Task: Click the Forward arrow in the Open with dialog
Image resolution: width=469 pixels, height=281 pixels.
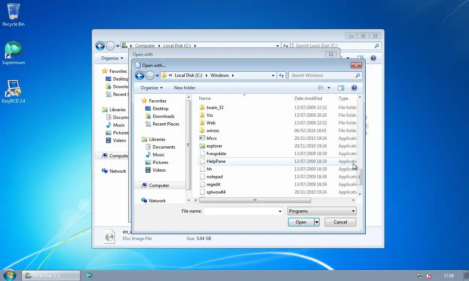Action: (150, 75)
